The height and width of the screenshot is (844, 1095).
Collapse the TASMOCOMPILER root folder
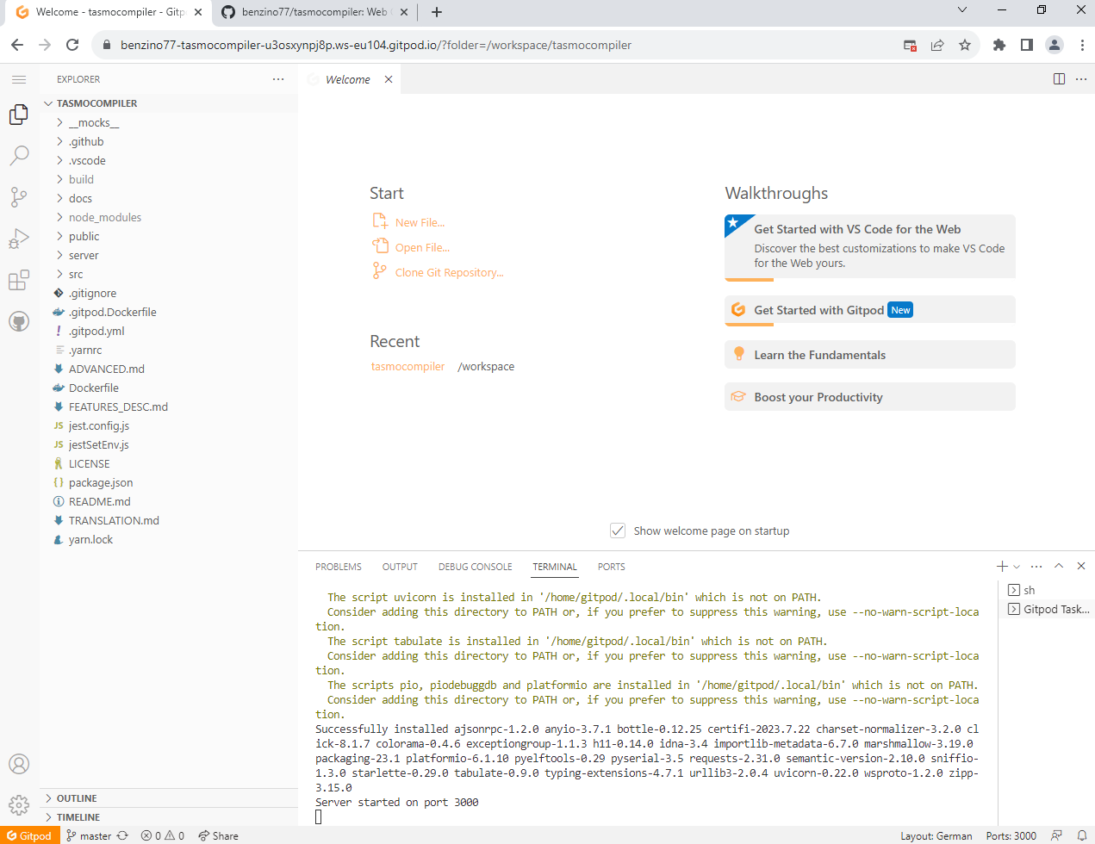169,103
